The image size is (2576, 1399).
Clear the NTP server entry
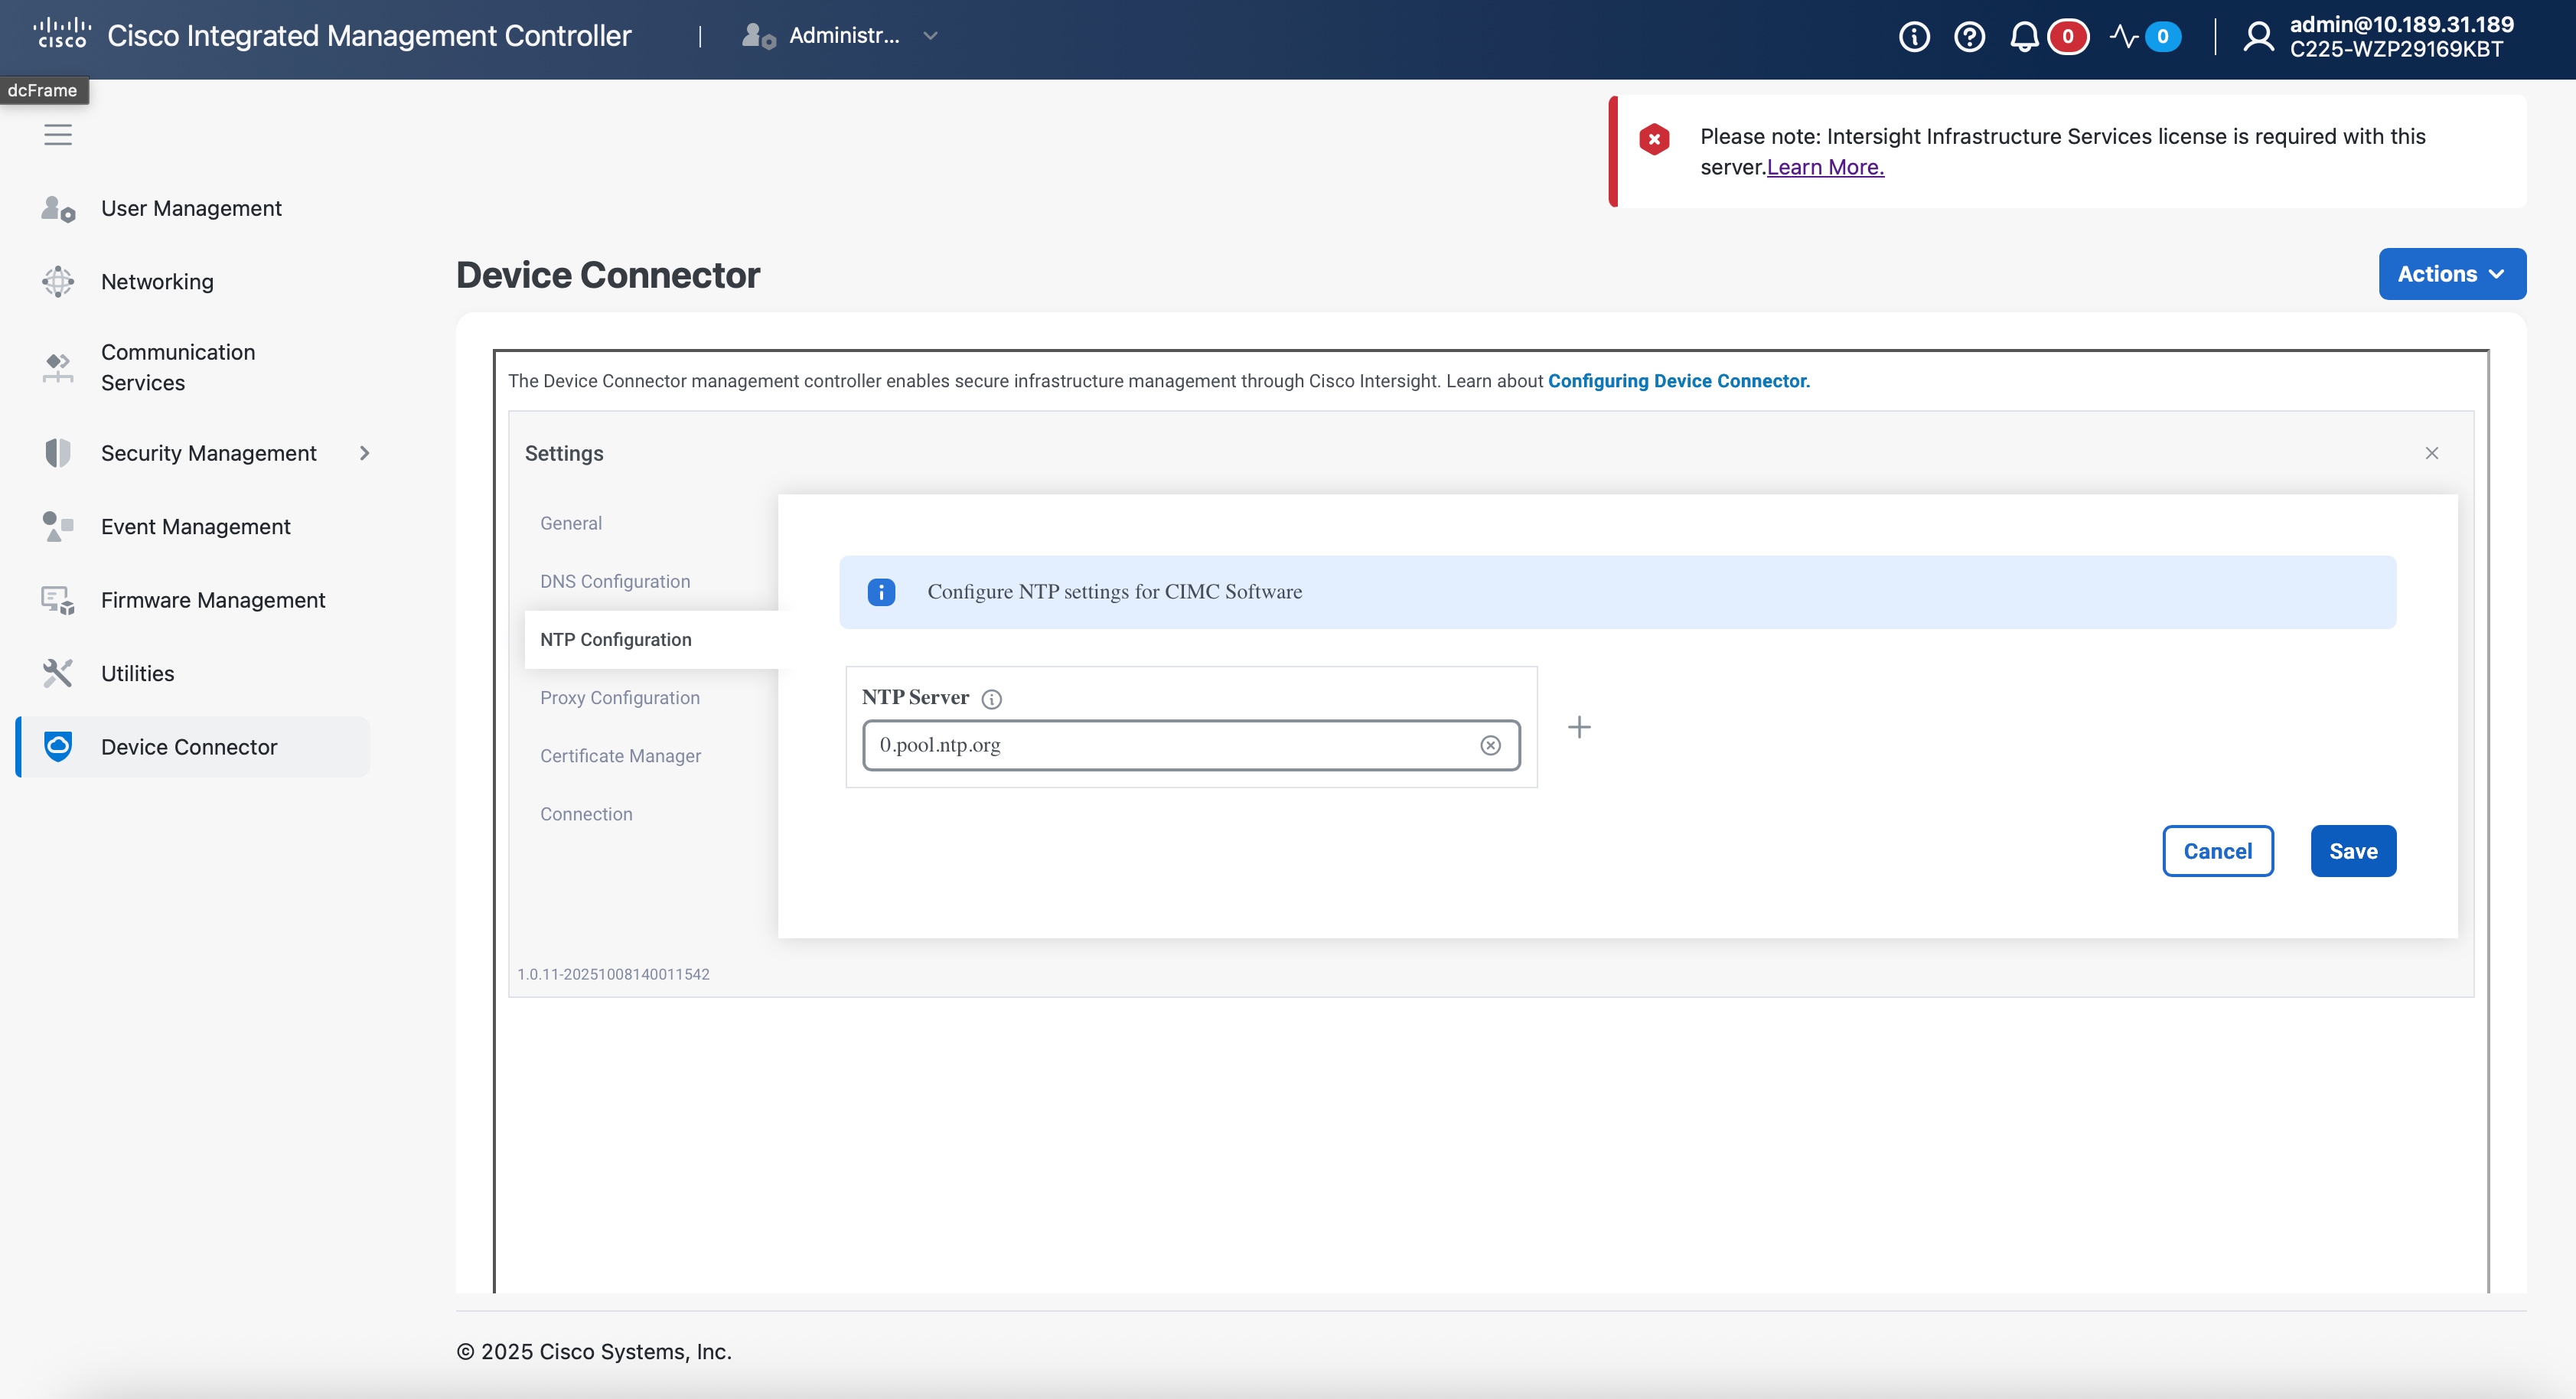point(1490,745)
